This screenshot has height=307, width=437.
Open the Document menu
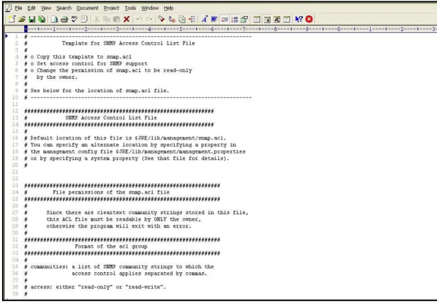point(87,8)
